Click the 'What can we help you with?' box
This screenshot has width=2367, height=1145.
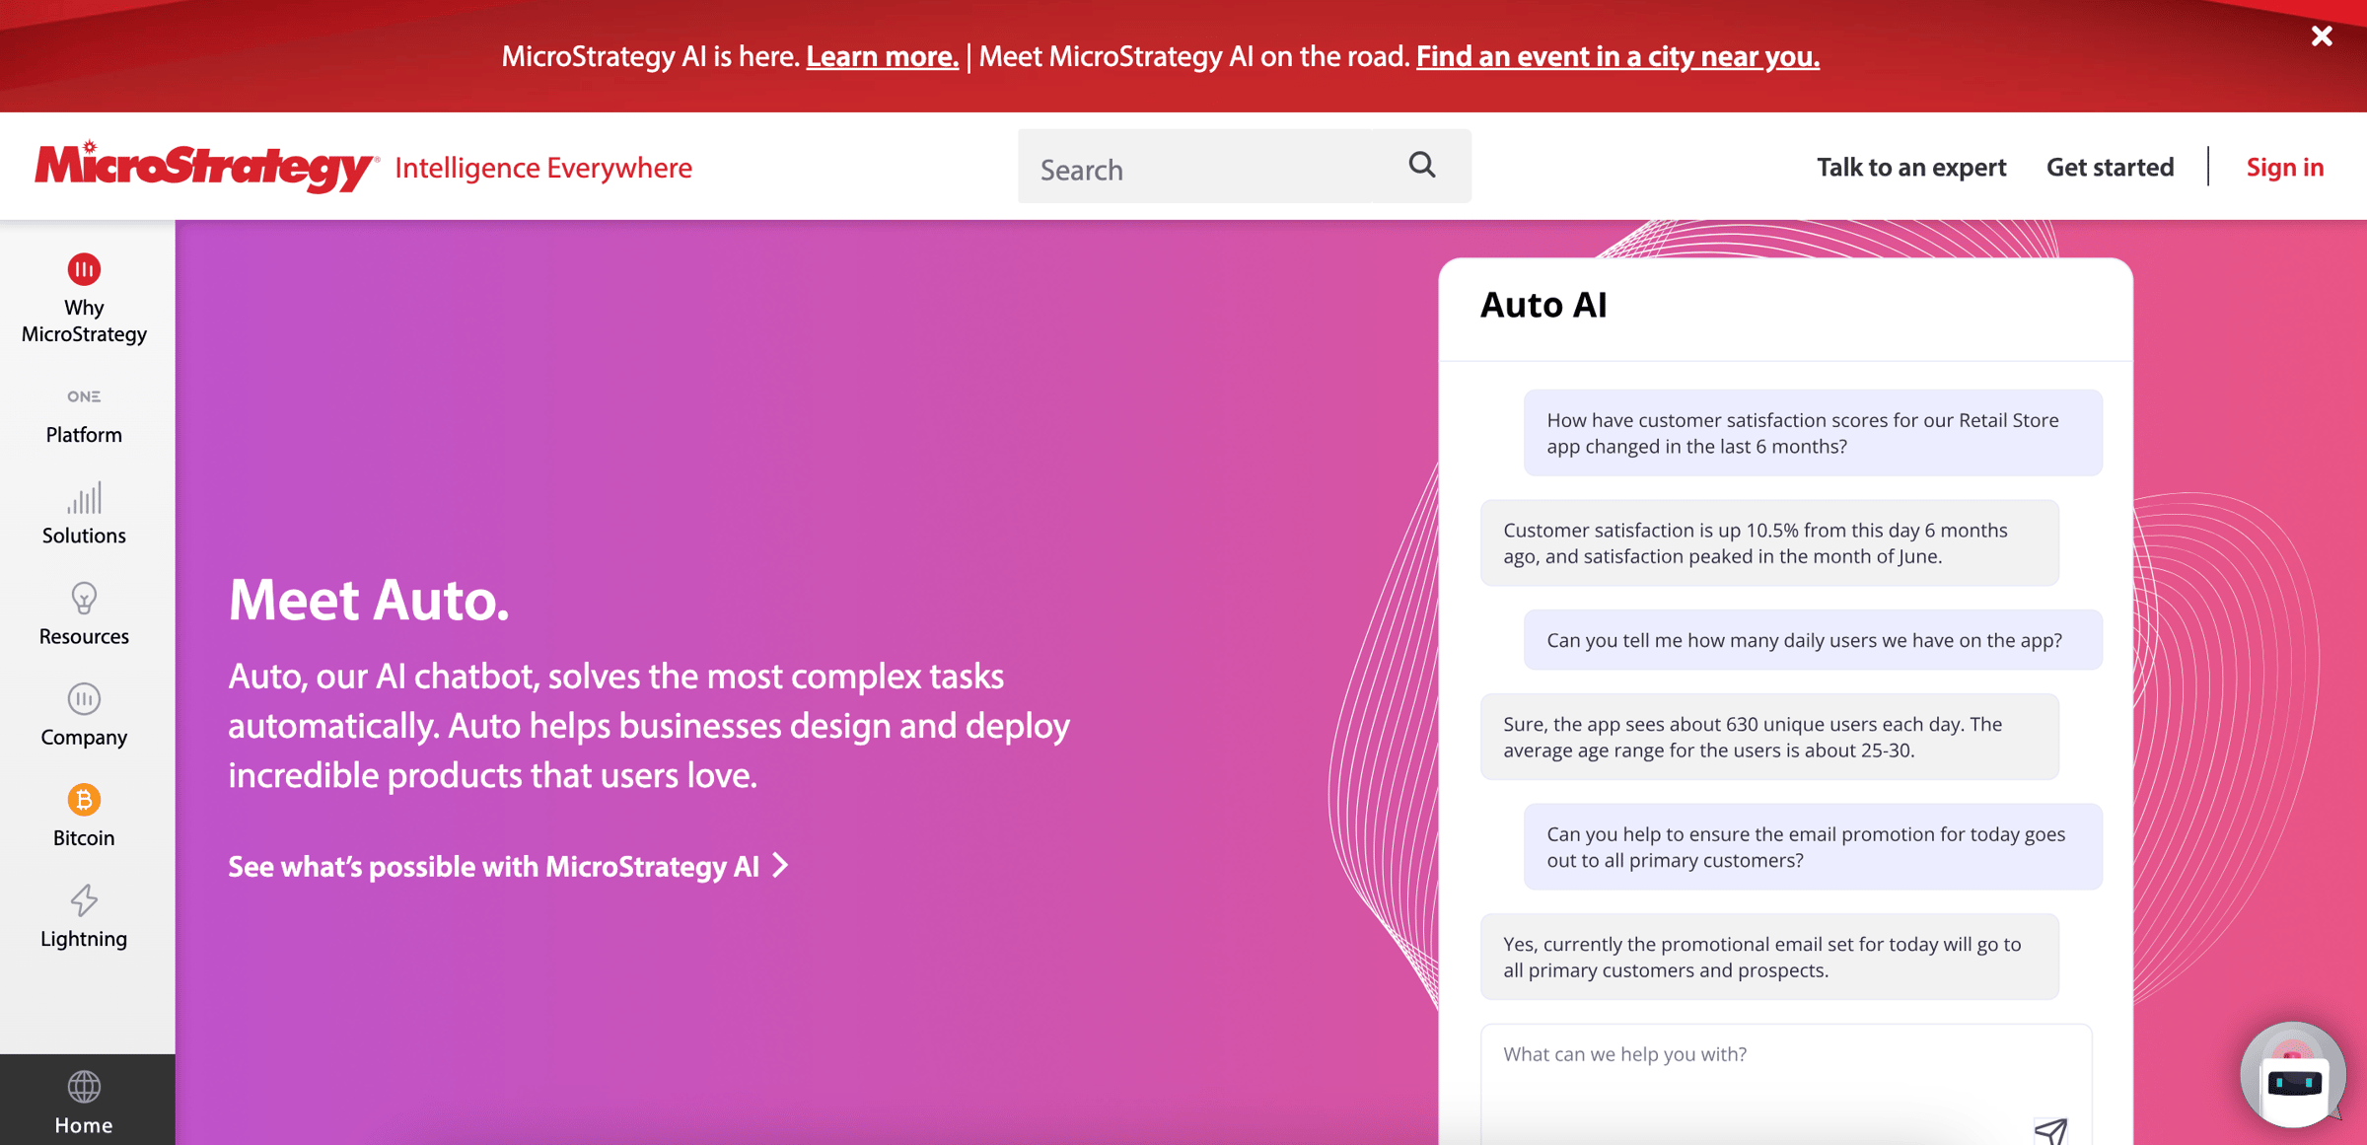coord(1785,1084)
